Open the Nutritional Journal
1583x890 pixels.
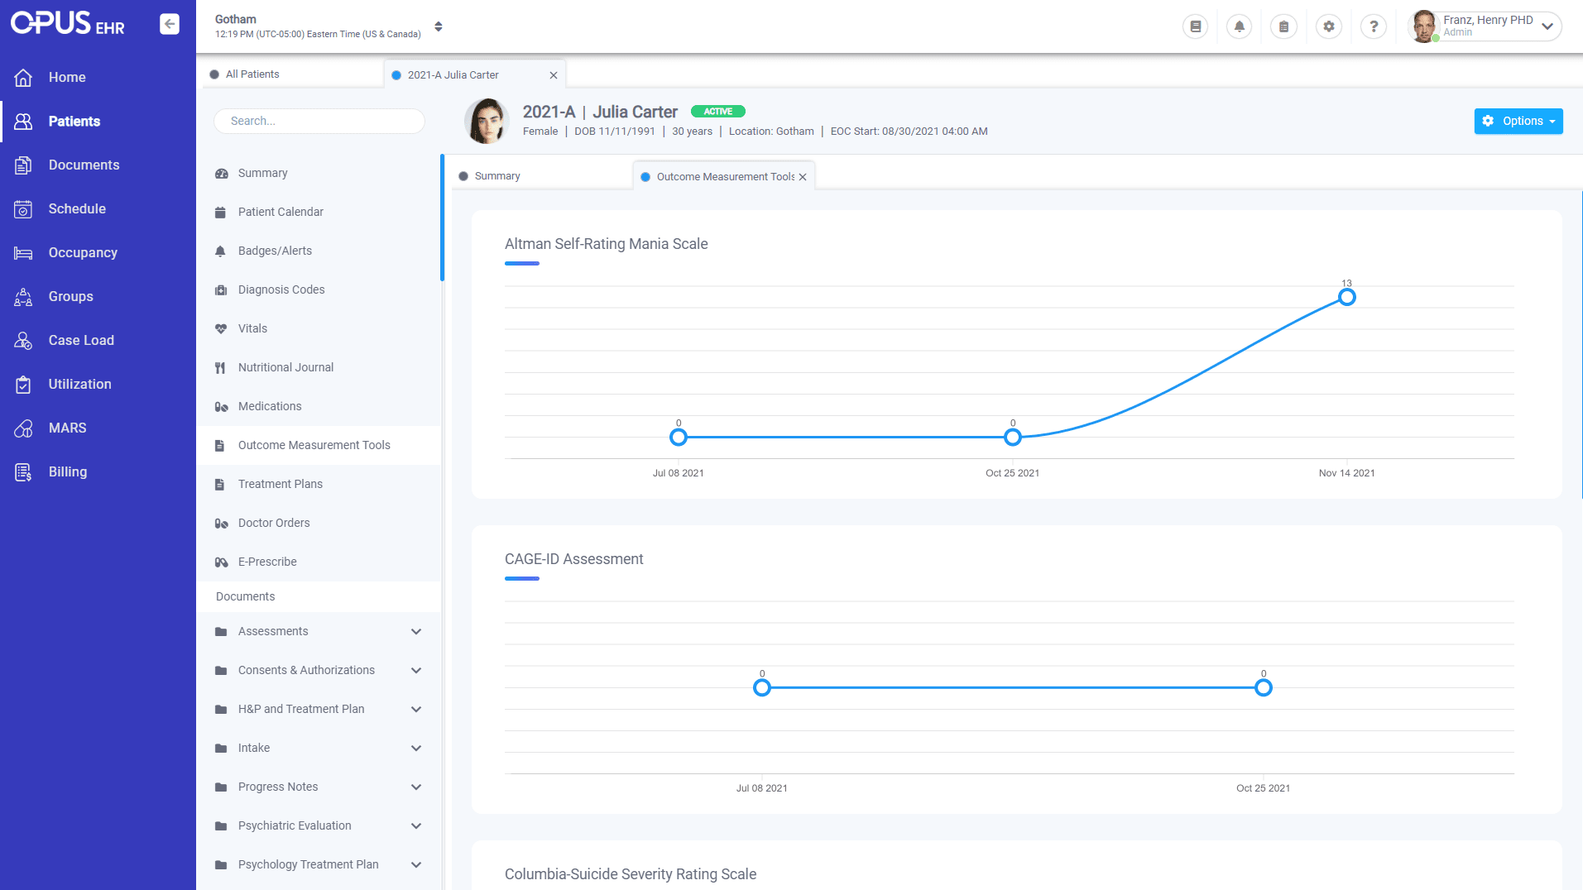click(285, 367)
